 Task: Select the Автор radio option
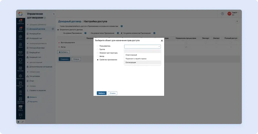click(x=98, y=56)
